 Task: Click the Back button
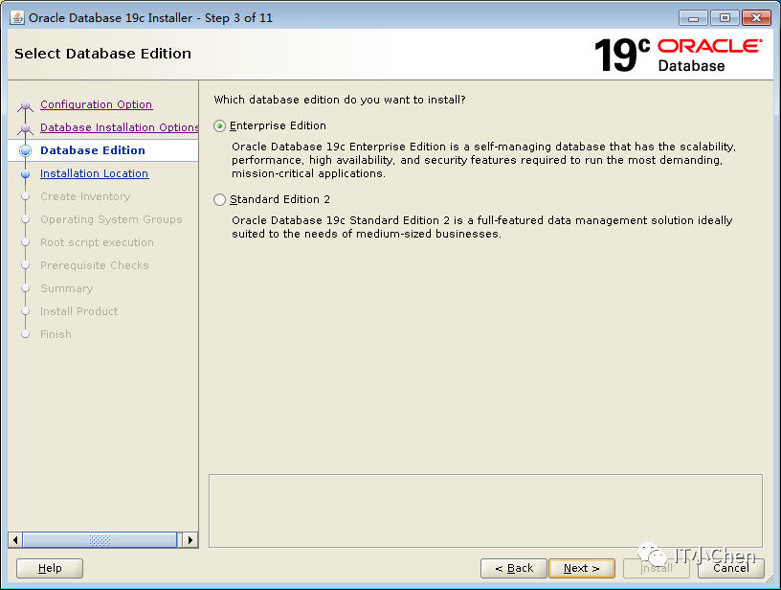click(514, 568)
